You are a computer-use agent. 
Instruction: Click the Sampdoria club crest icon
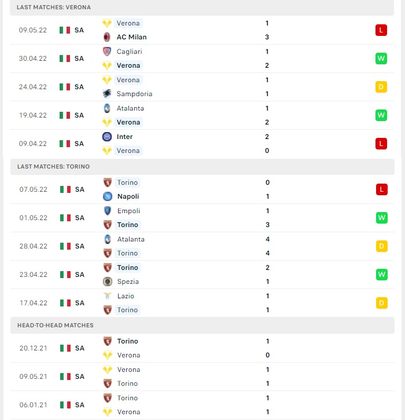pos(107,94)
